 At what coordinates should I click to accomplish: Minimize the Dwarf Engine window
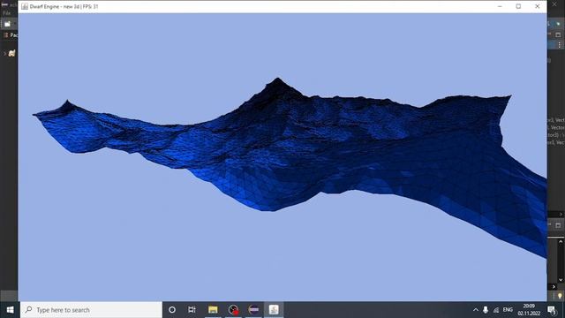coord(500,6)
